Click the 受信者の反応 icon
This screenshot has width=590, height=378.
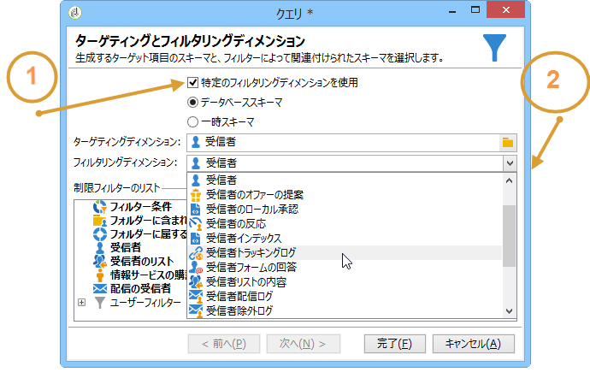pos(196,224)
